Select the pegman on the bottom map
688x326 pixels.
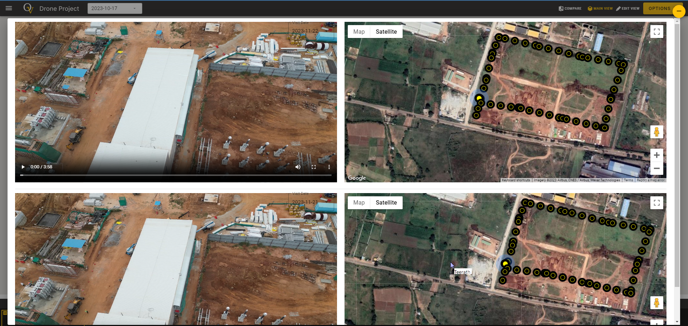[657, 303]
